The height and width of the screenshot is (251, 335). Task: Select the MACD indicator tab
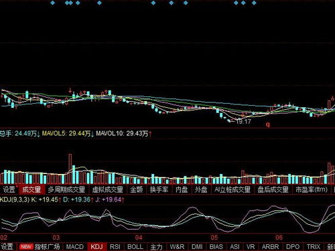75,246
